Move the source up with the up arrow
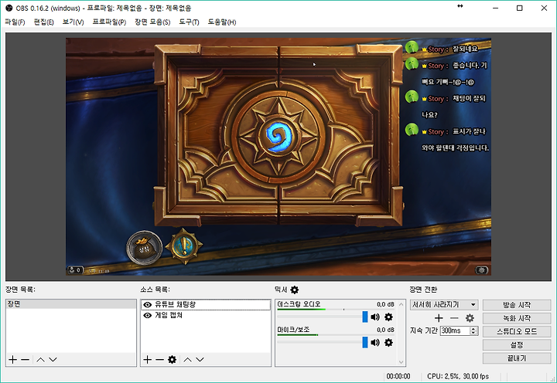The height and width of the screenshot is (383, 557). [187, 360]
